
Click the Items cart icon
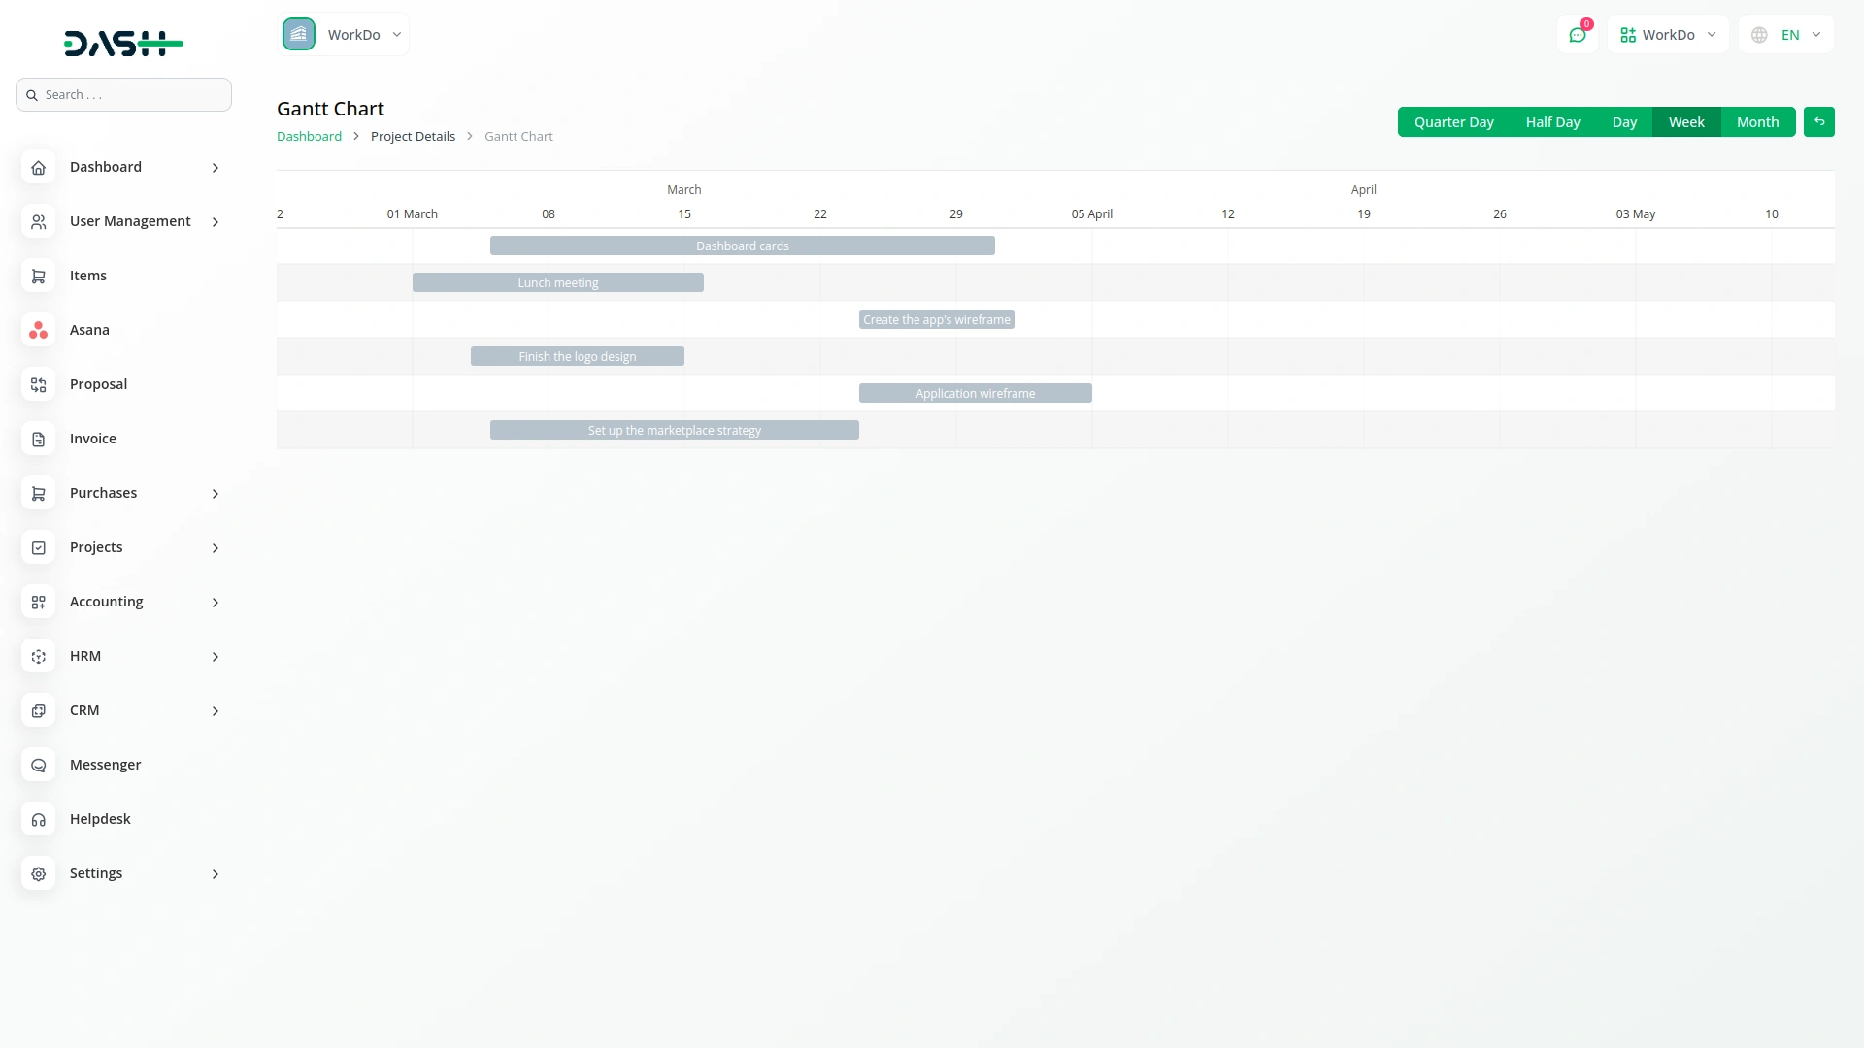point(38,276)
